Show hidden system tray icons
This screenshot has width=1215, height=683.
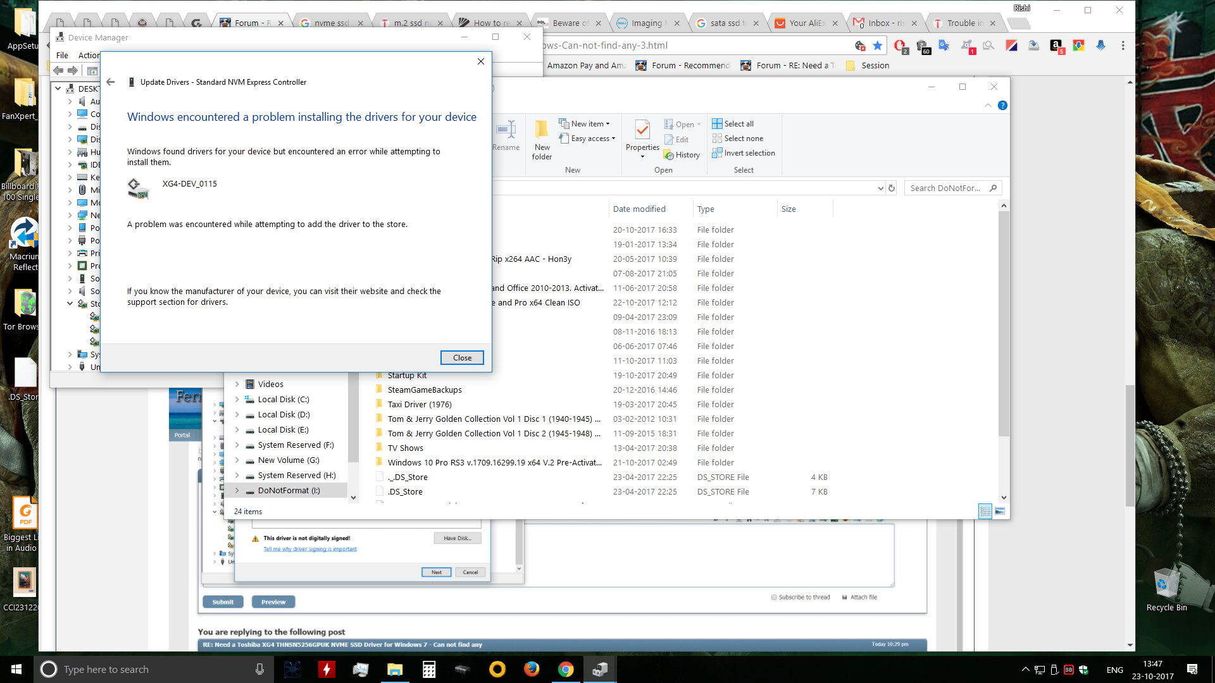(x=1025, y=669)
